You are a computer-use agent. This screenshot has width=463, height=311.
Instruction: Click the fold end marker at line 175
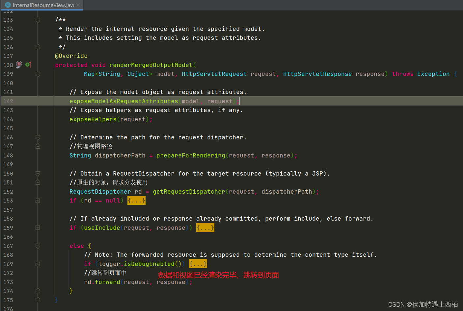click(x=38, y=300)
